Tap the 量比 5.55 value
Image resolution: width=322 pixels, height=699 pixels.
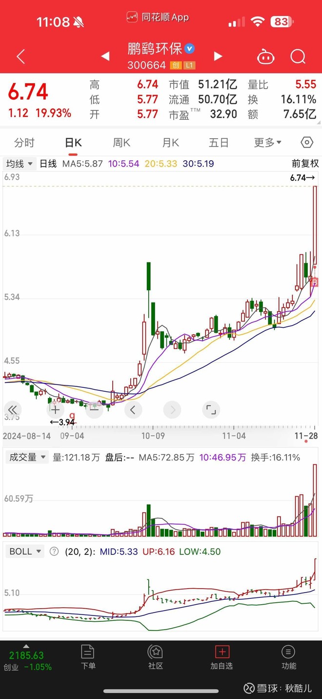(x=305, y=85)
